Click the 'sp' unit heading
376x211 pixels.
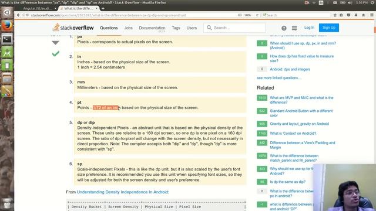(80, 164)
